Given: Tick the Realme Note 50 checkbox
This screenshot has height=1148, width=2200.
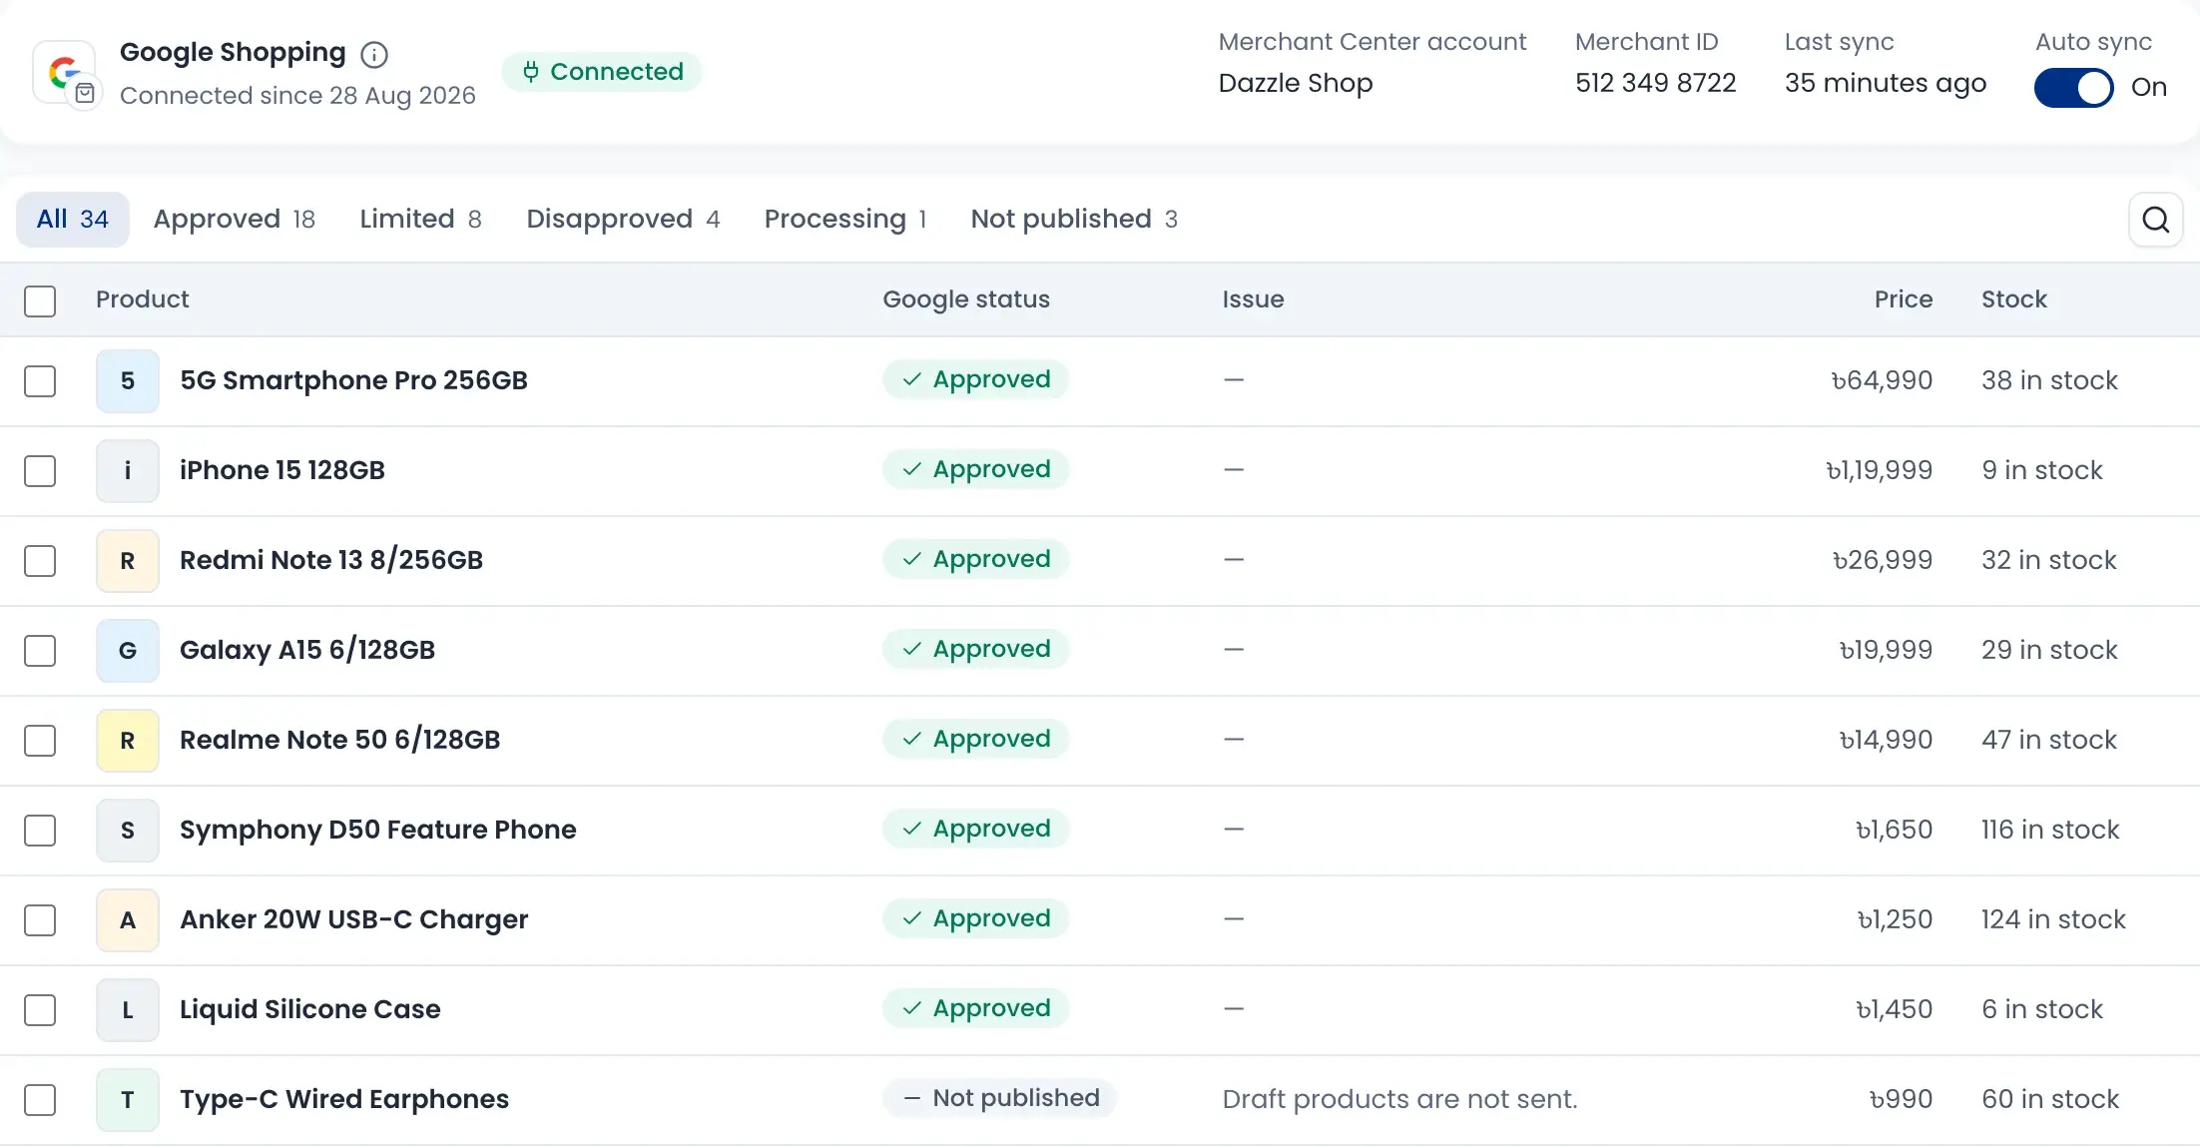Looking at the screenshot, I should (40, 741).
